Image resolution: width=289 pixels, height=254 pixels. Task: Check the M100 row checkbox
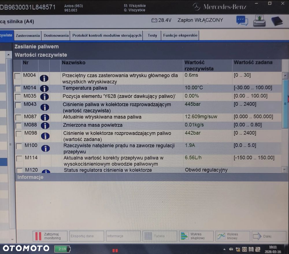point(19,146)
